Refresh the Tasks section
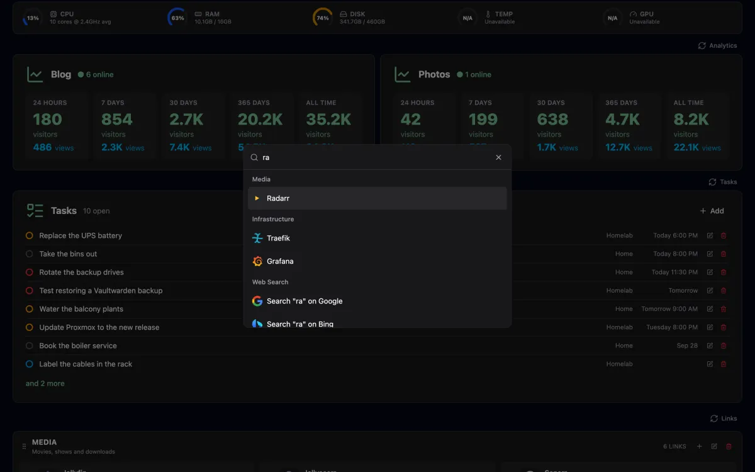Image resolution: width=755 pixels, height=472 pixels. [x=722, y=182]
